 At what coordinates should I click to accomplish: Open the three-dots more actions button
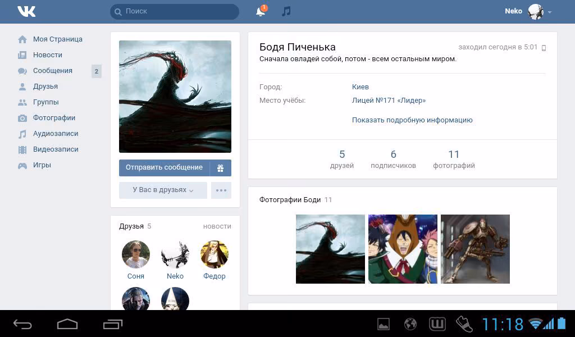pyautogui.click(x=221, y=190)
